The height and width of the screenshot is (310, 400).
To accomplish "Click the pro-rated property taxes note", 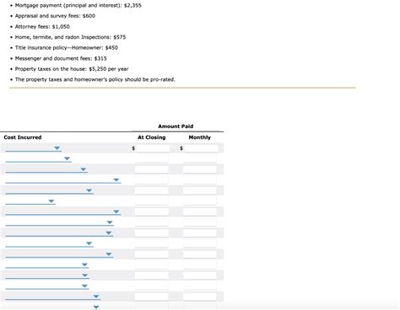I will [95, 79].
